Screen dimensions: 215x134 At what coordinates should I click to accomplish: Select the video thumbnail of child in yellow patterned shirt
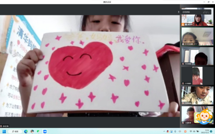(x=197, y=95)
